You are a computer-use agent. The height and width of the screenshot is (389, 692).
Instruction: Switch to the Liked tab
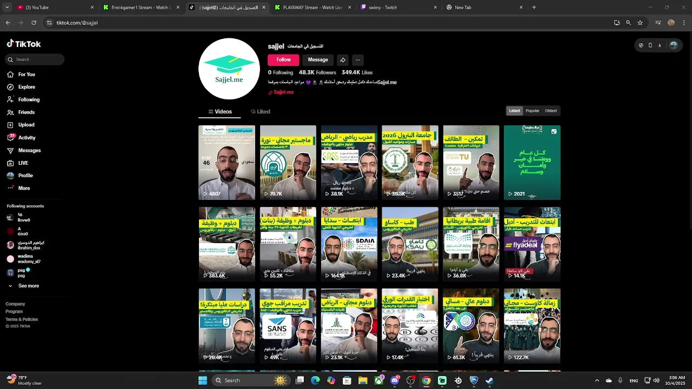(x=261, y=112)
